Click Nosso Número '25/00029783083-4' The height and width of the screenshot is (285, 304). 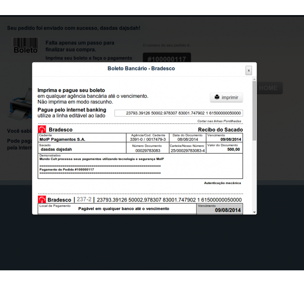pos(187,150)
